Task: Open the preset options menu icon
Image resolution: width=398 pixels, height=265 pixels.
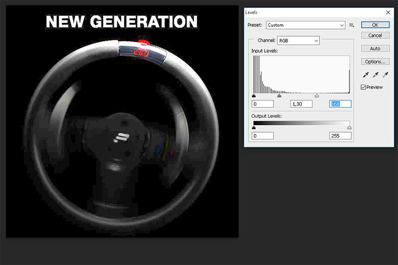Action: [352, 25]
